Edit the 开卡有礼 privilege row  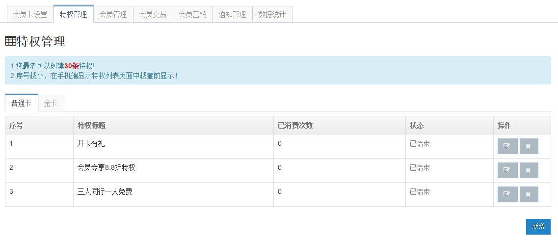[507, 146]
